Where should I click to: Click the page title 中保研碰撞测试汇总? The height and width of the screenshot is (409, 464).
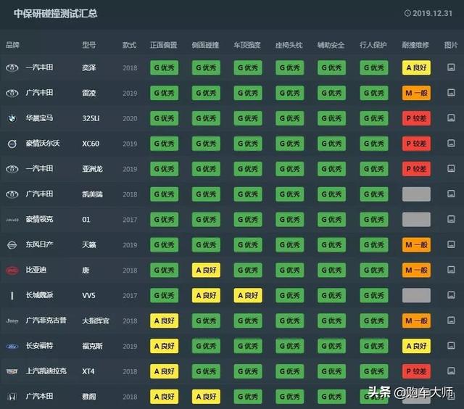pos(55,13)
